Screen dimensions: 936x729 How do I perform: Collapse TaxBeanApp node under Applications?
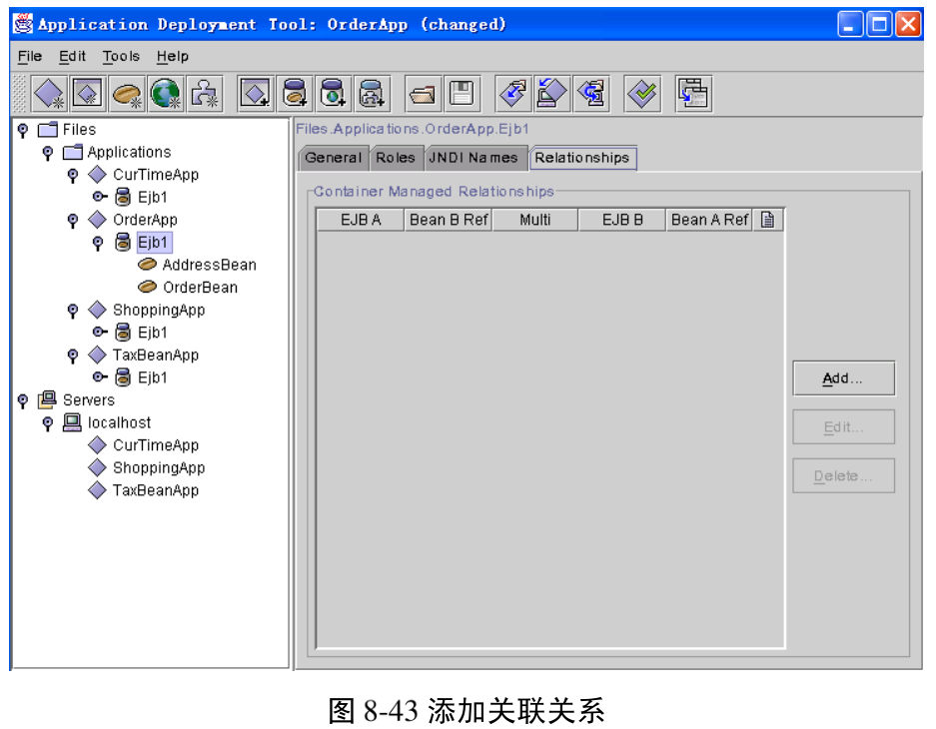(x=73, y=357)
